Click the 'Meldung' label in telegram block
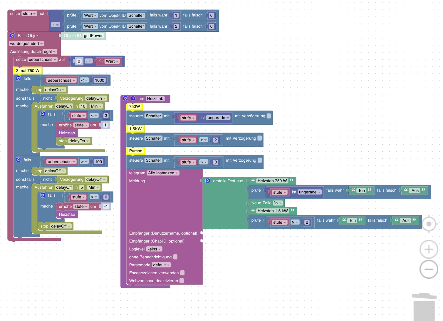 [x=137, y=181]
